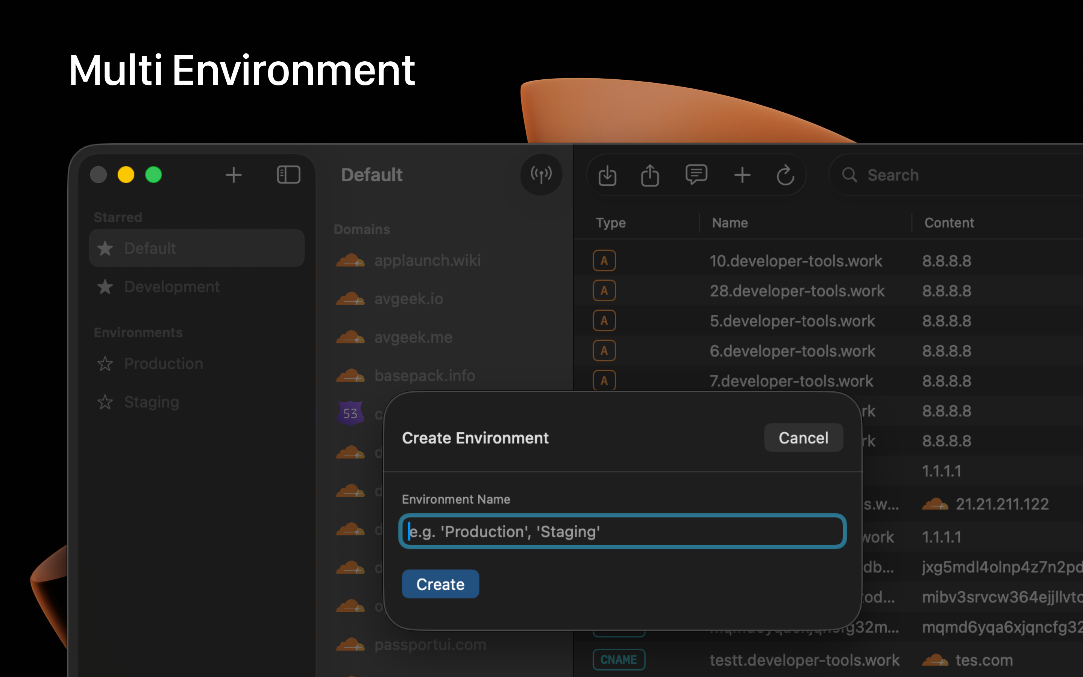
Task: Click CNAME badge for testt.developer-tools.work
Action: (x=619, y=660)
